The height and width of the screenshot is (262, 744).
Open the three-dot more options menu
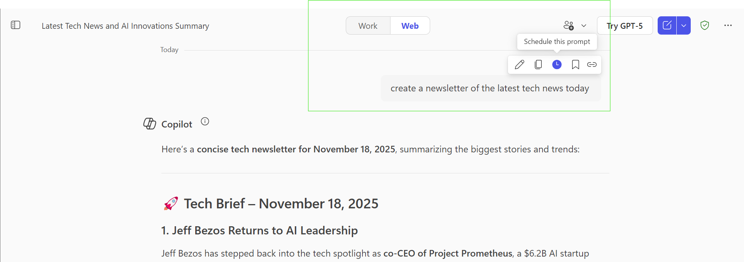pos(728,25)
